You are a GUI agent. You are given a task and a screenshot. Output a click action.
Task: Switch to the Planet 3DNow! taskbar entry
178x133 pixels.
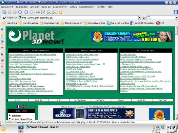tap(43, 127)
